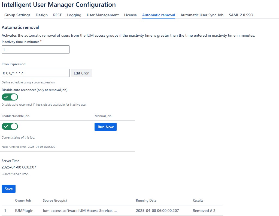Image resolution: width=279 pixels, height=216 pixels.
Task: Open the Automatic User Sync Job tab
Action: tap(202, 15)
